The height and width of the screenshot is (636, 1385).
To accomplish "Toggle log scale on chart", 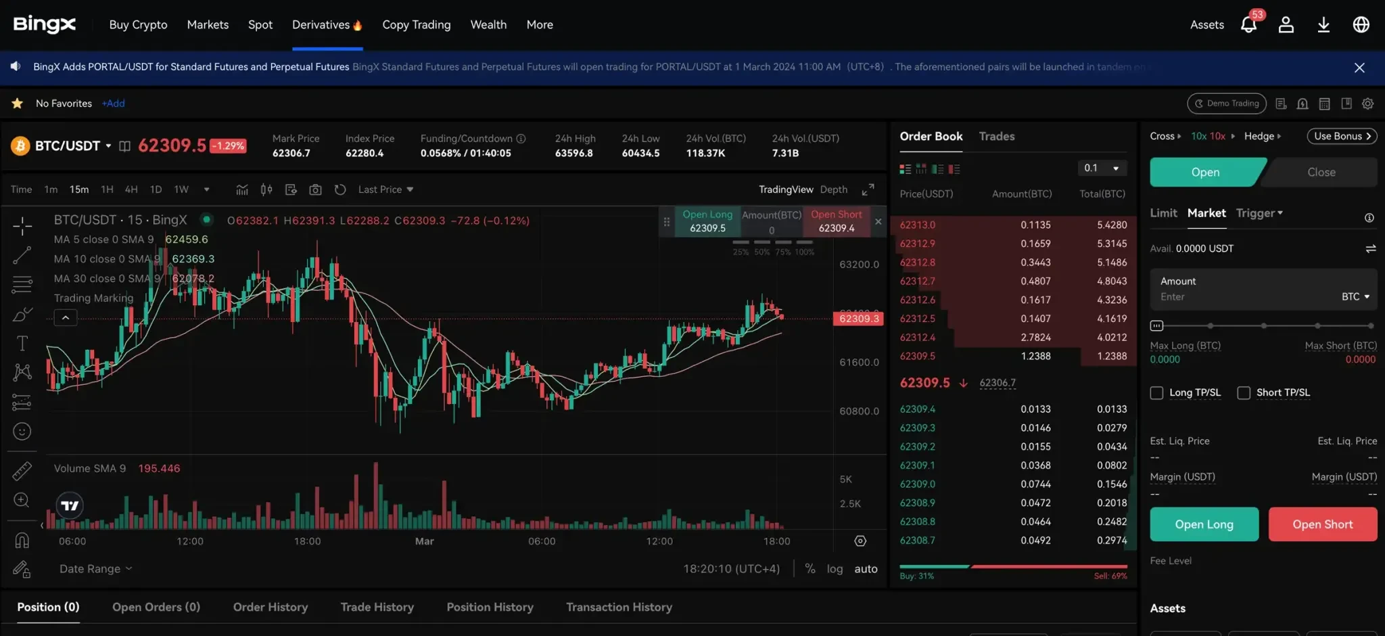I will click(x=835, y=569).
